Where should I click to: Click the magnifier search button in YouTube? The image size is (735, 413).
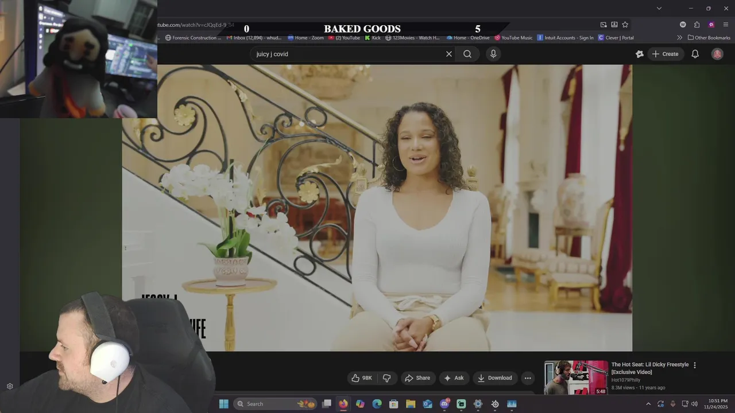coord(467,54)
